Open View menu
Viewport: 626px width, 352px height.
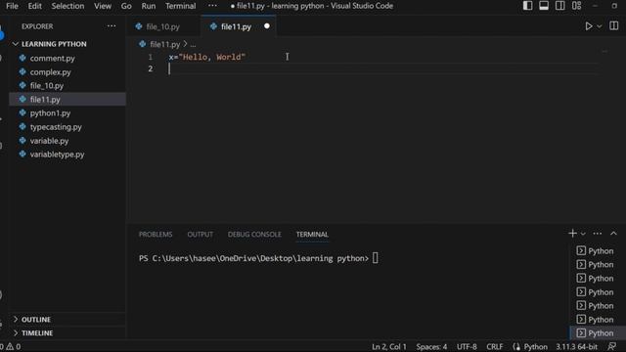point(103,6)
